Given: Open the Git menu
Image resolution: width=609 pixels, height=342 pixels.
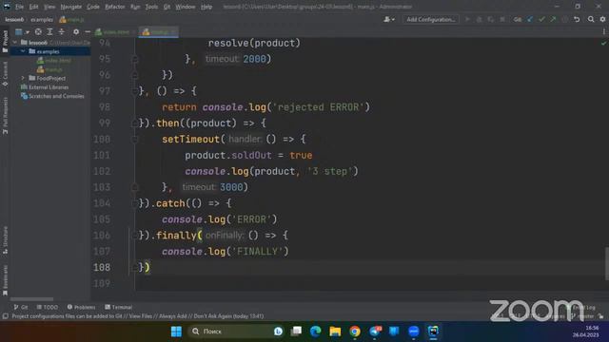Looking at the screenshot, I should (x=167, y=7).
